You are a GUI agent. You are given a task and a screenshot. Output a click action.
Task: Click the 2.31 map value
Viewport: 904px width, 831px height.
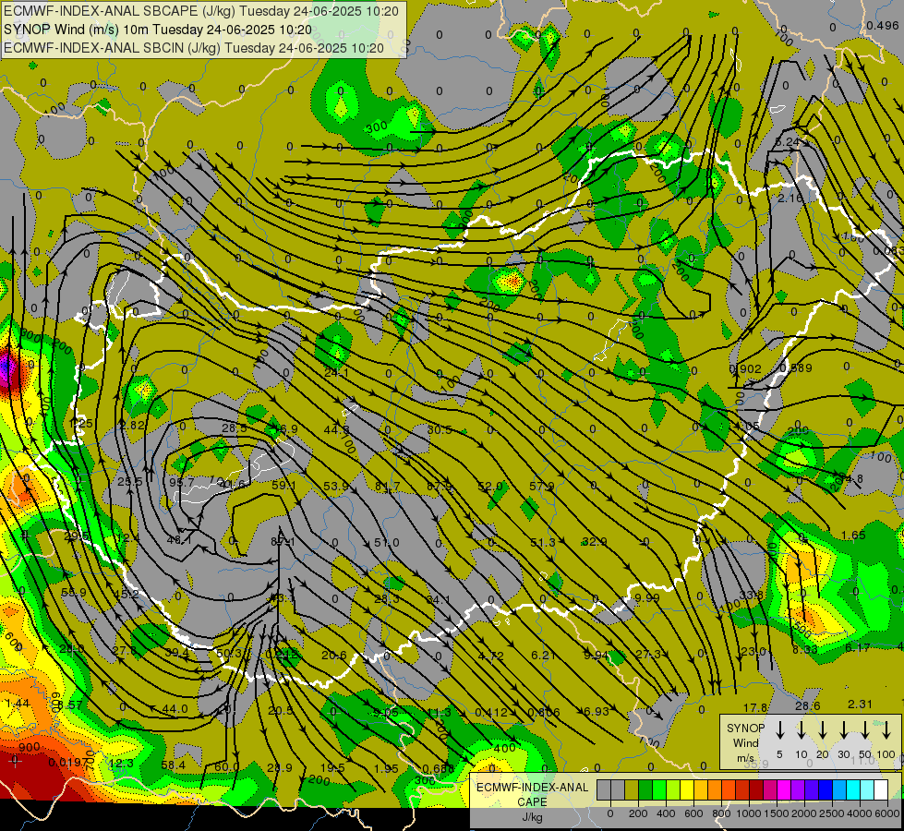tap(860, 705)
